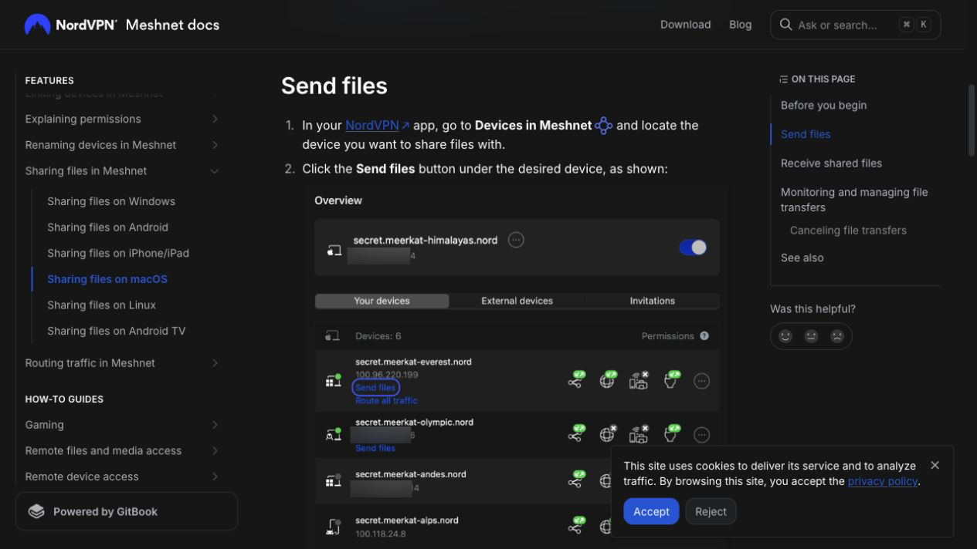Click the Powered by GitBook badge
Viewport: 977px width, 549px height.
127,511
